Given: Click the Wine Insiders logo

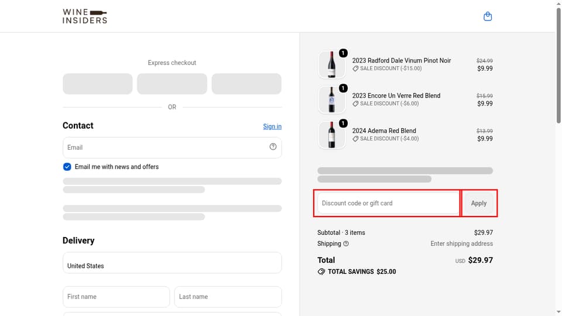Looking at the screenshot, I should (x=85, y=16).
